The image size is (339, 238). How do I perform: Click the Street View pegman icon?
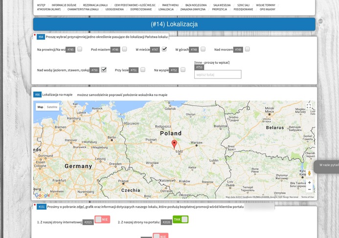(309, 173)
